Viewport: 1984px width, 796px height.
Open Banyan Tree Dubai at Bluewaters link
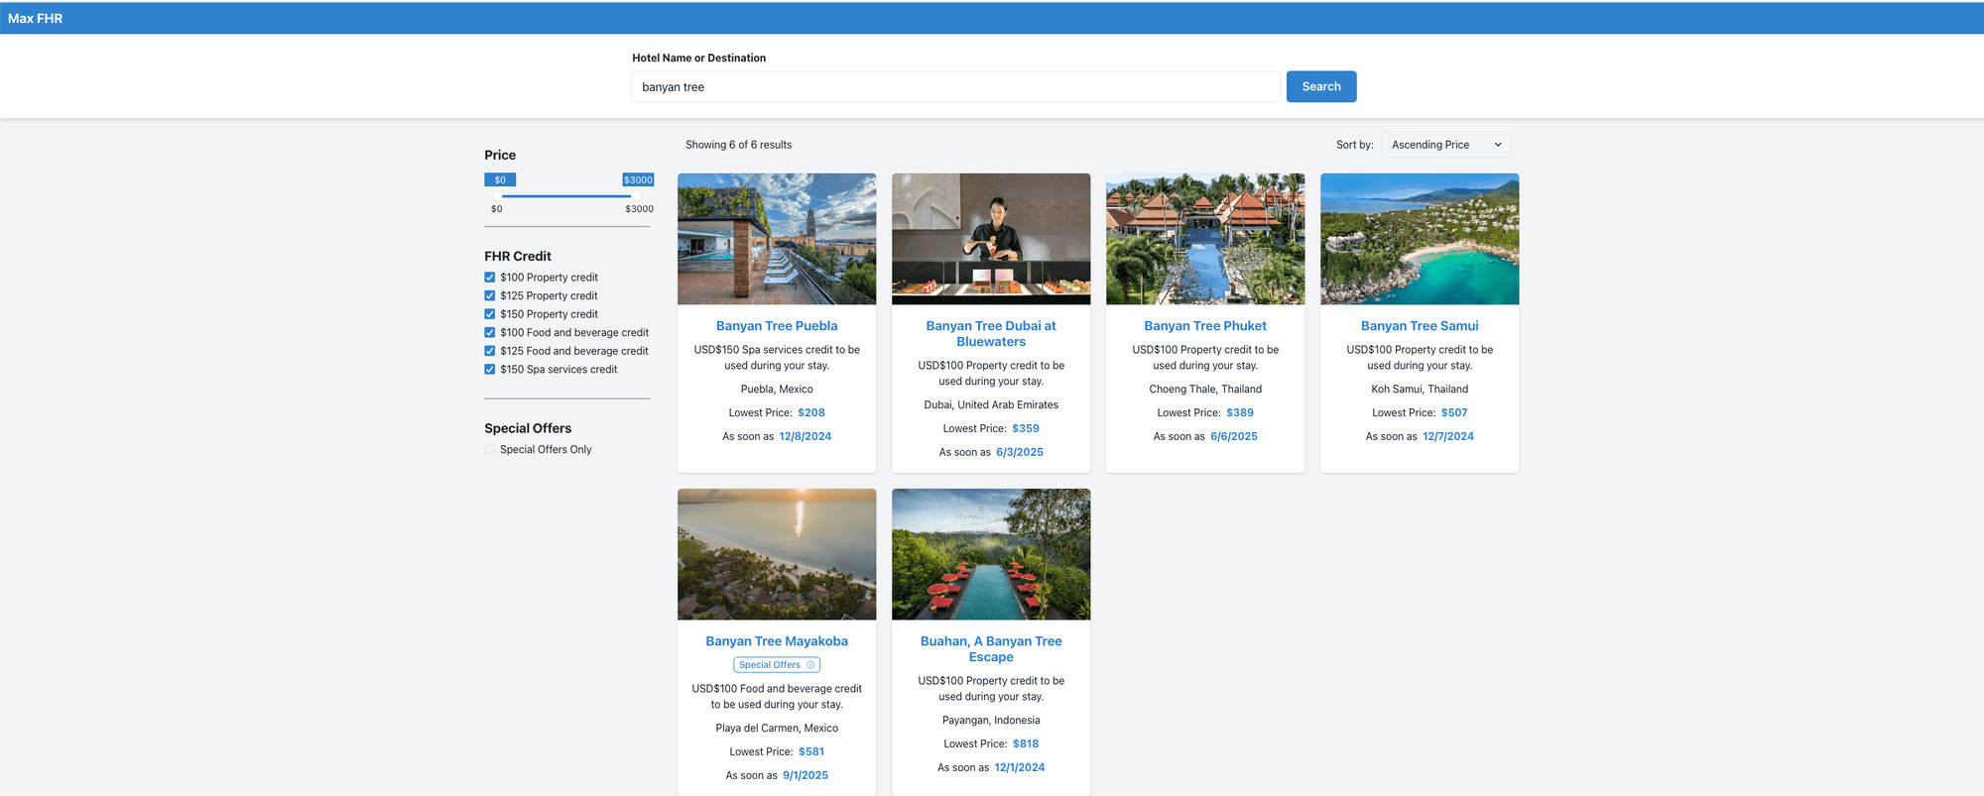pos(991,334)
